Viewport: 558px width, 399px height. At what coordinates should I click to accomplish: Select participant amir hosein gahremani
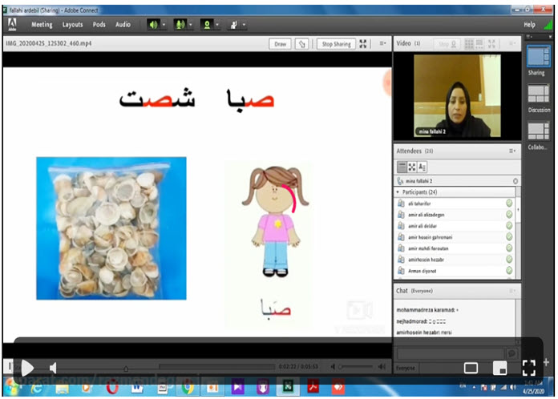[455, 237]
